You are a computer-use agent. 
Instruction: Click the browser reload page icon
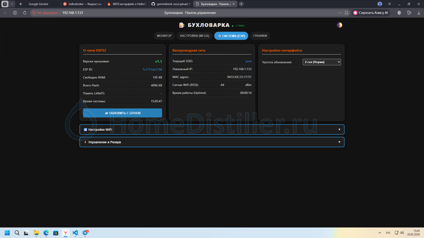click(x=25, y=13)
